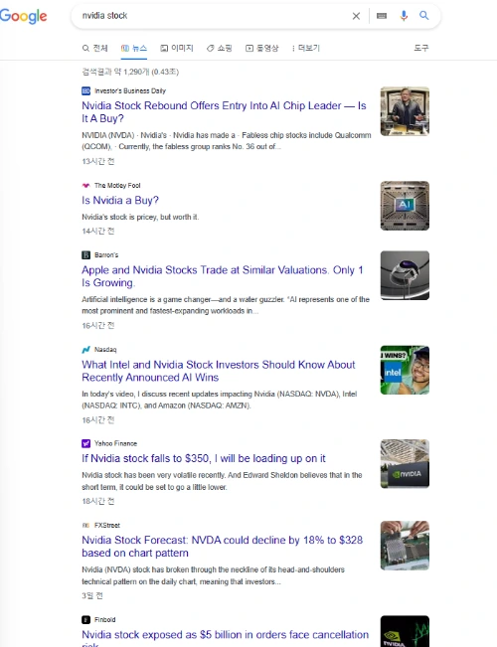Viewport: 497px width, 647px height.
Task: Click the Finbold favicon
Action: pos(85,620)
